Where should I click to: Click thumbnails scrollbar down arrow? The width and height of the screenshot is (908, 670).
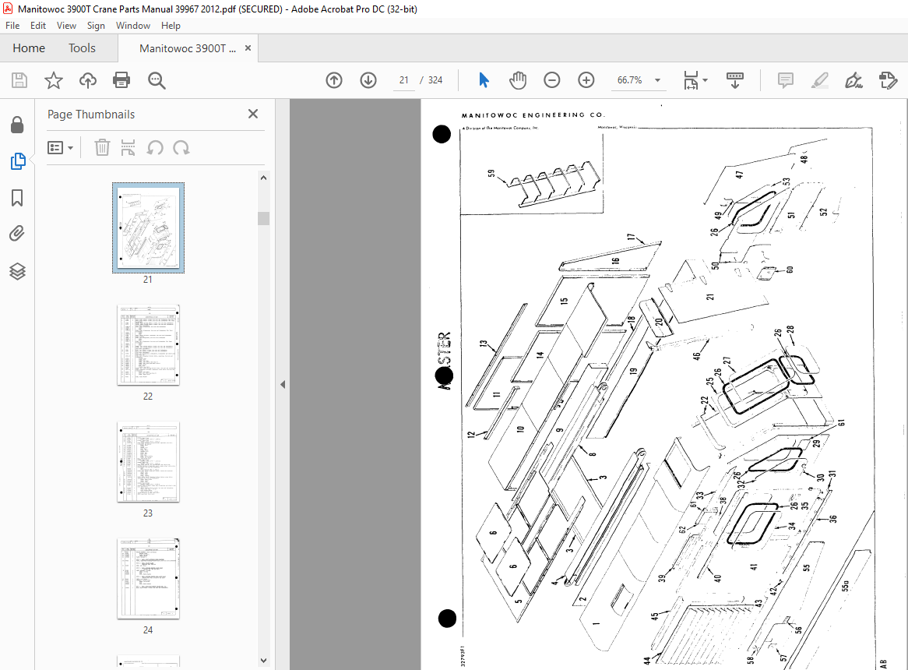[263, 660]
